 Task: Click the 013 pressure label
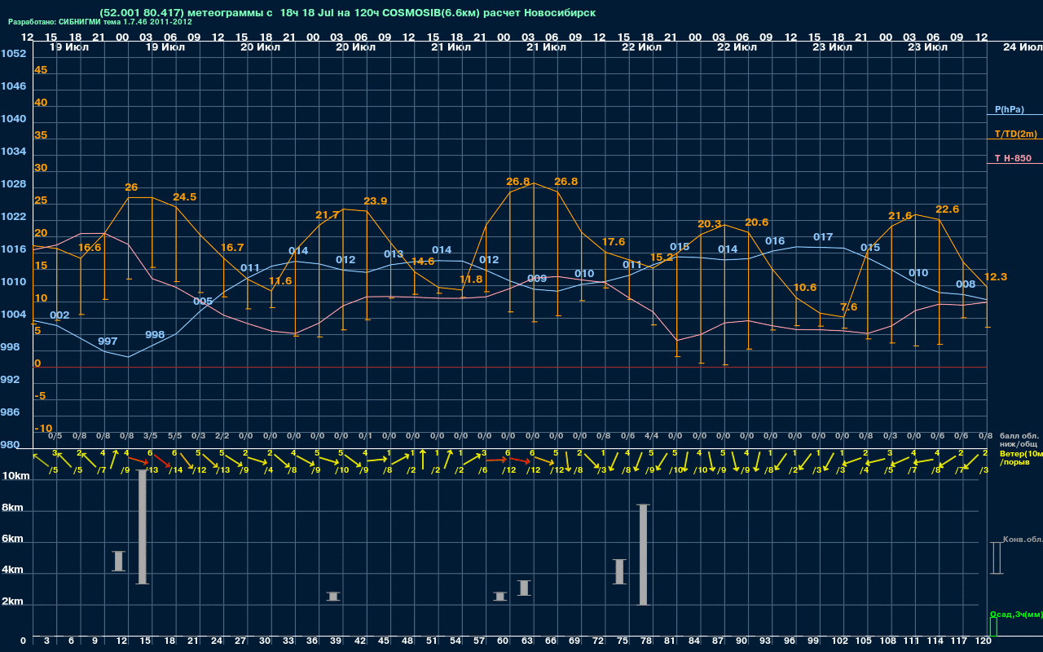pos(394,254)
